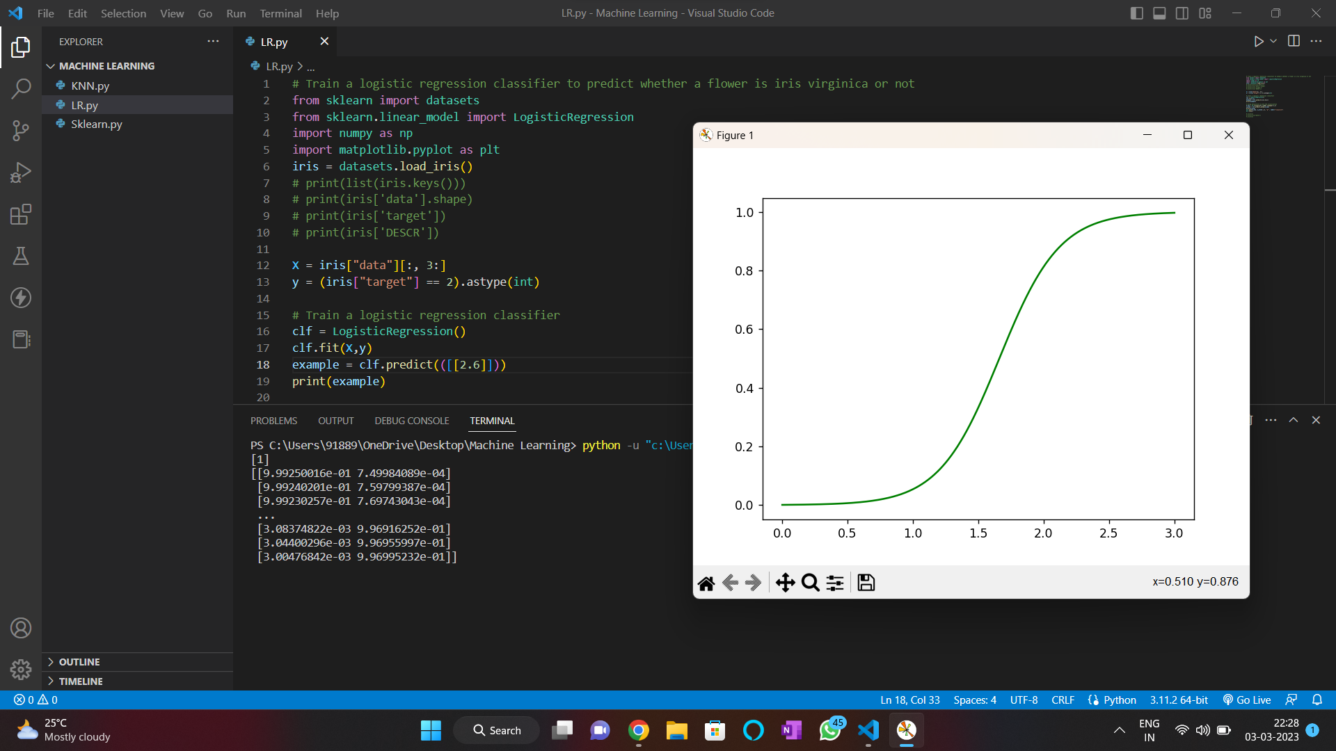Open the Testing flask view

[x=21, y=256]
